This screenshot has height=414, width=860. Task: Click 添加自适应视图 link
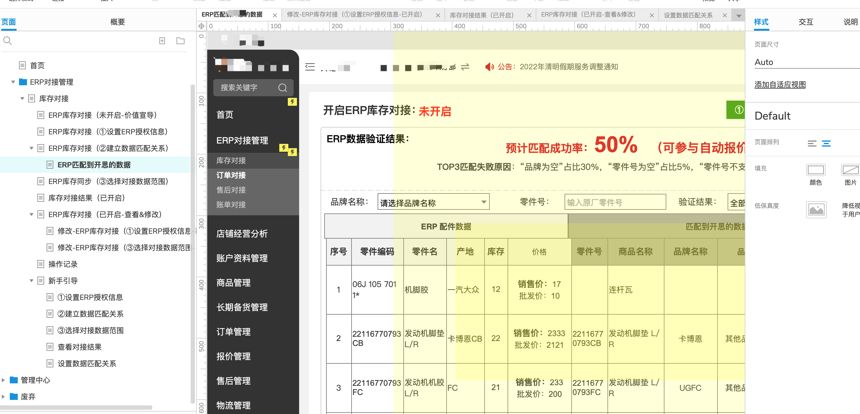point(780,85)
